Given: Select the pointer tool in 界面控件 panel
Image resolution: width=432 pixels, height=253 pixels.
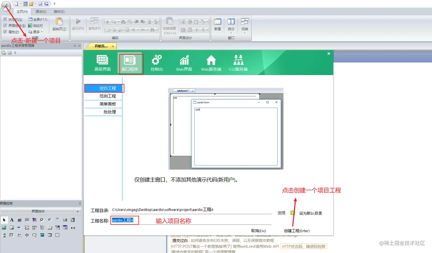Looking at the screenshot, I should pos(4,220).
